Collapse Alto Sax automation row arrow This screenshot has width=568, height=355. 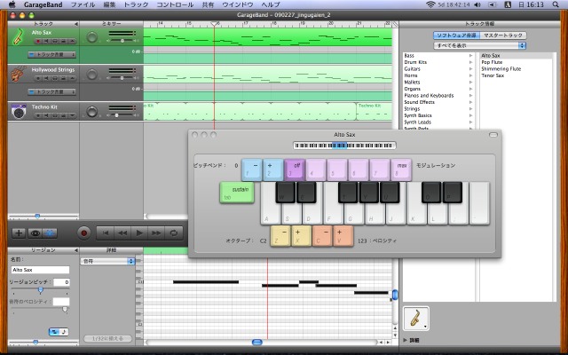tap(73, 42)
